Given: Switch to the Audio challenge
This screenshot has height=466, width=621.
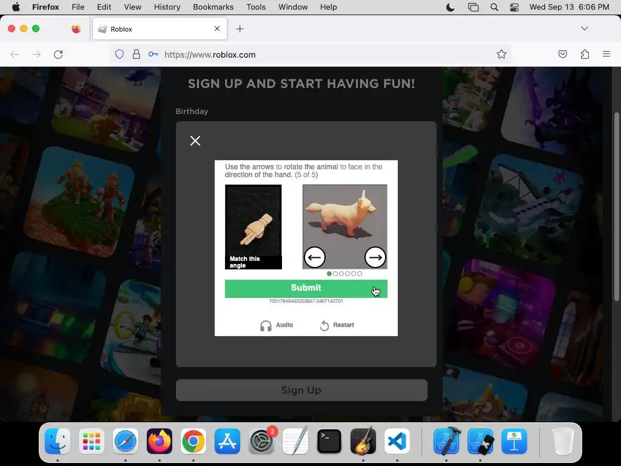Looking at the screenshot, I should pos(277,325).
